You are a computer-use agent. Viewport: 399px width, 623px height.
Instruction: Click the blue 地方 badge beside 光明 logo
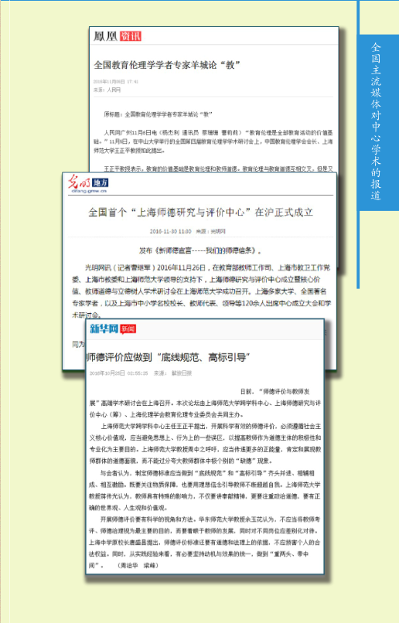coord(101,182)
